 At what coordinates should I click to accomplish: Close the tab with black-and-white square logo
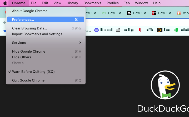tap(145, 13)
